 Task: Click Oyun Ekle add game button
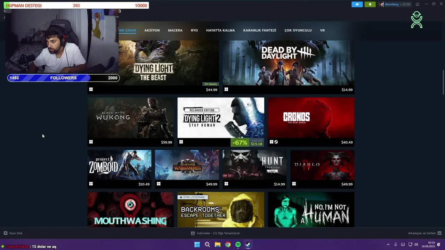(x=13, y=233)
